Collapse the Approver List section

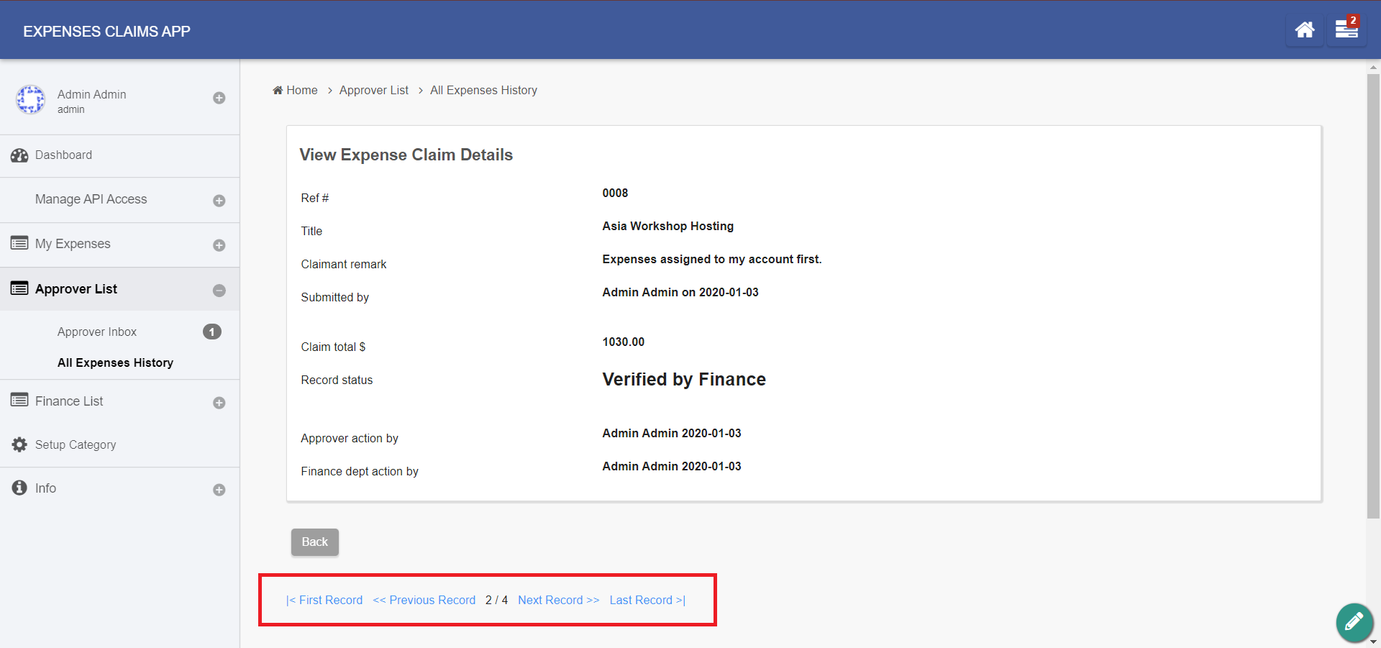(219, 291)
